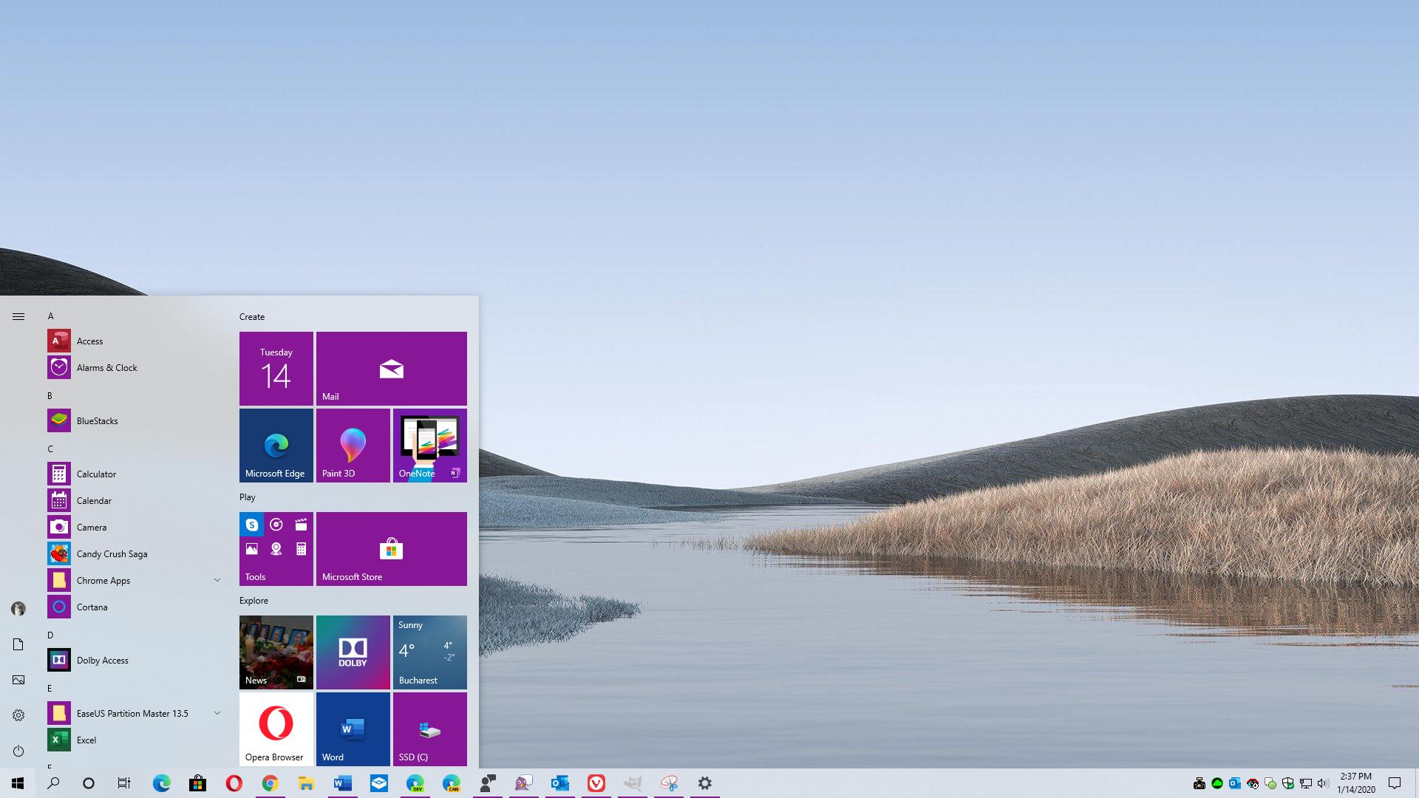Screen dimensions: 1419x798
Task: Open Cortana entry in the app list
Action: (x=135, y=607)
